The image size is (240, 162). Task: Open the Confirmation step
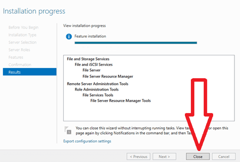20,65
